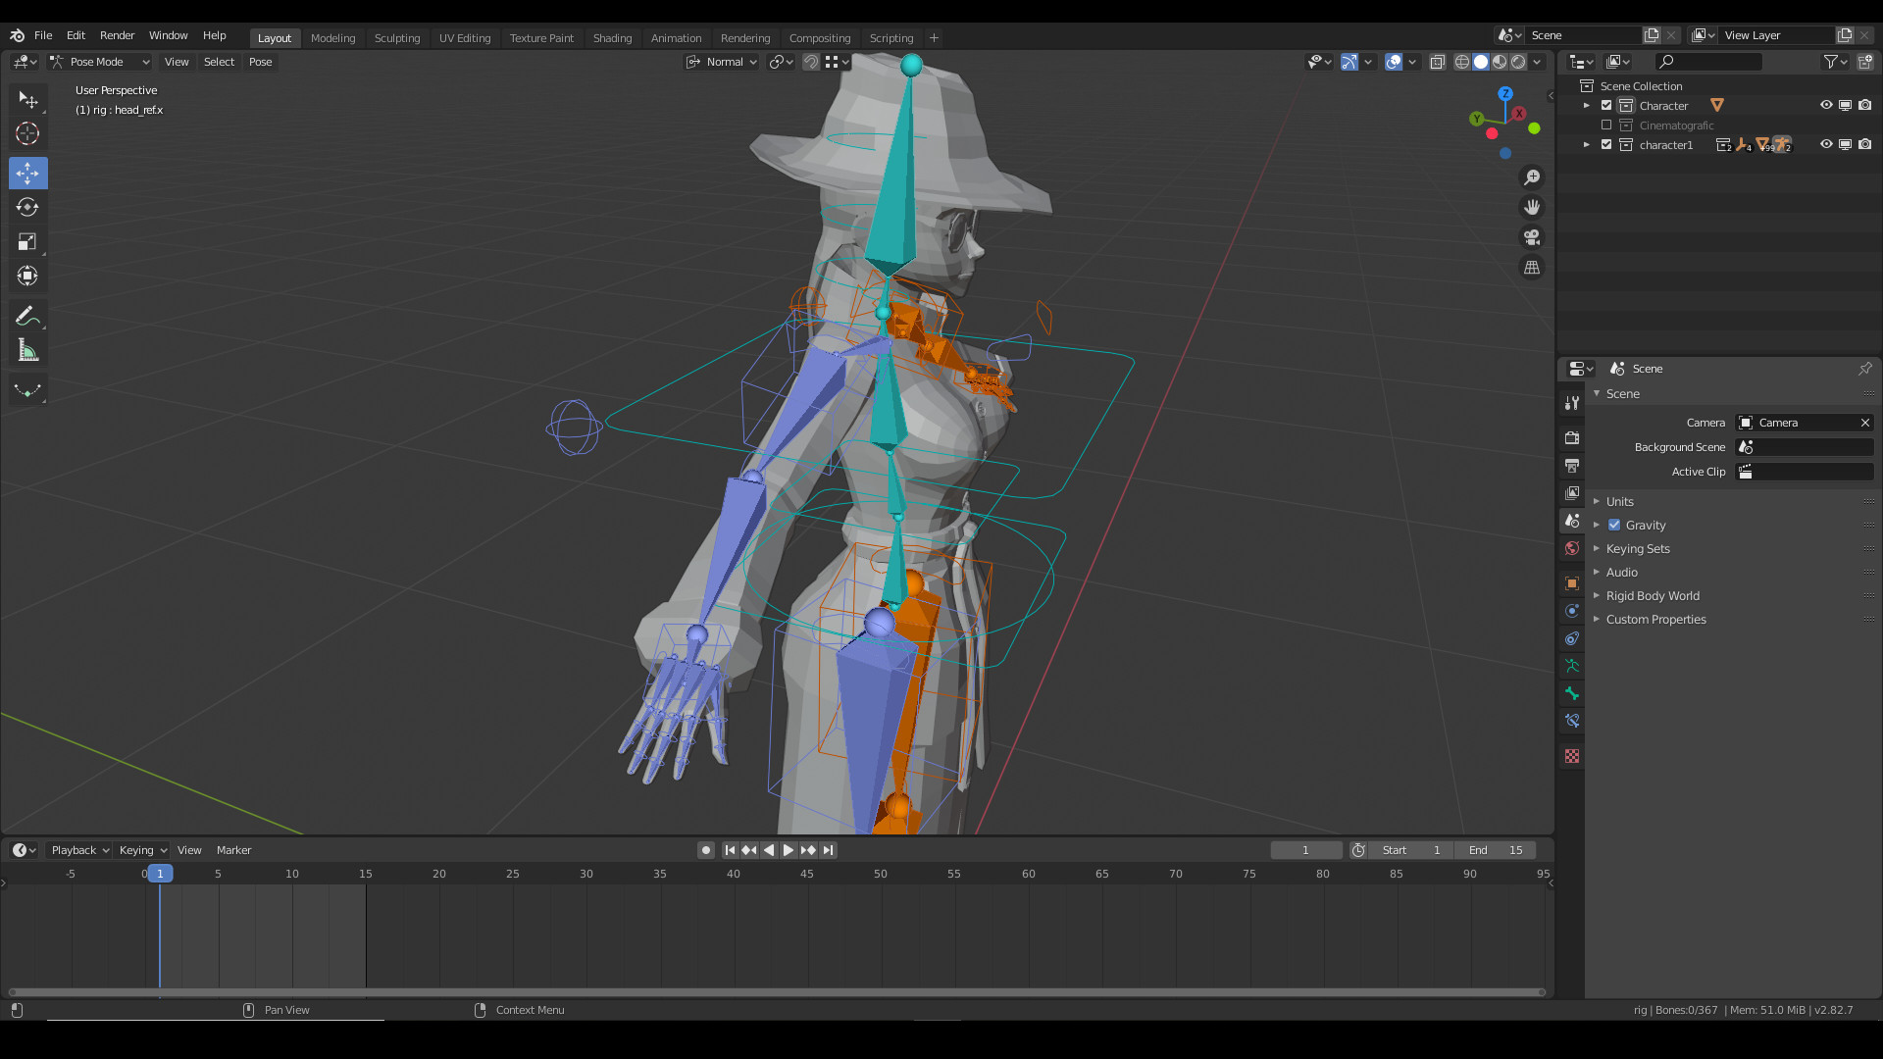Uncheck the Gravity checkbox
1883x1059 pixels.
pyautogui.click(x=1614, y=526)
